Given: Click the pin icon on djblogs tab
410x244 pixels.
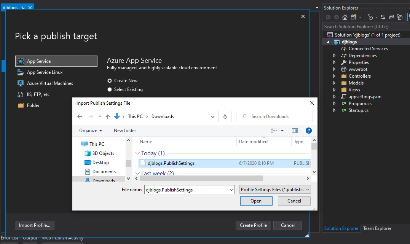Looking at the screenshot, I should tap(23, 8).
